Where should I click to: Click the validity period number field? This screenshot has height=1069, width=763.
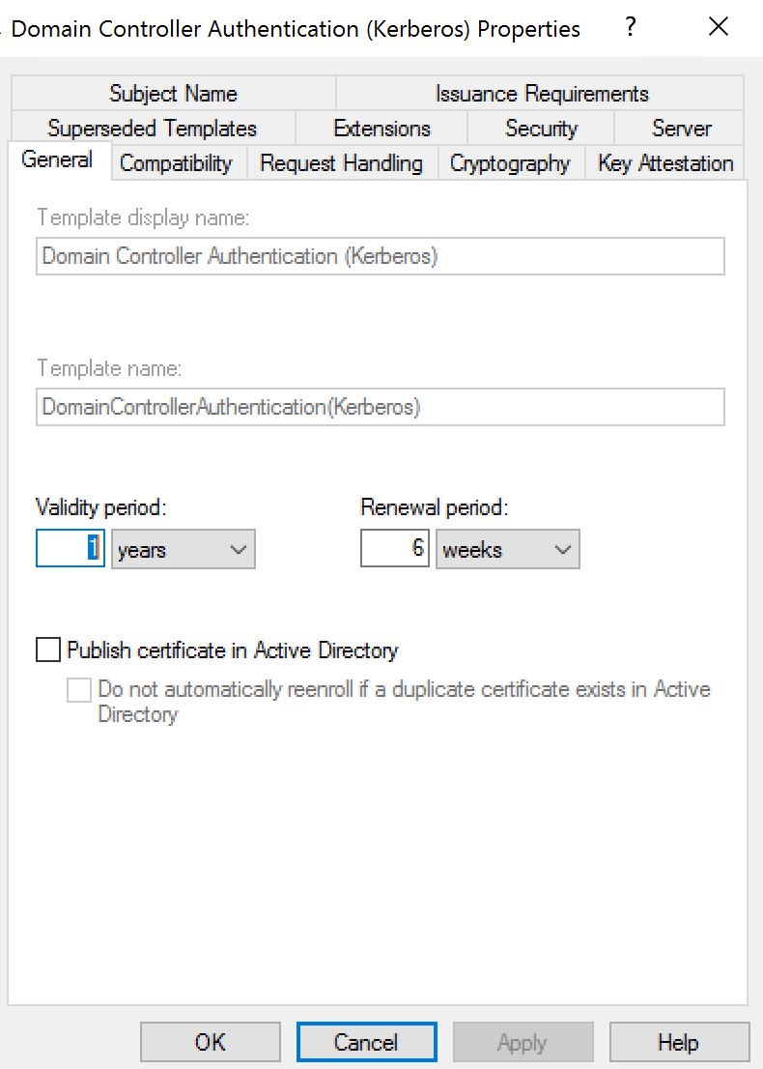[70, 549]
